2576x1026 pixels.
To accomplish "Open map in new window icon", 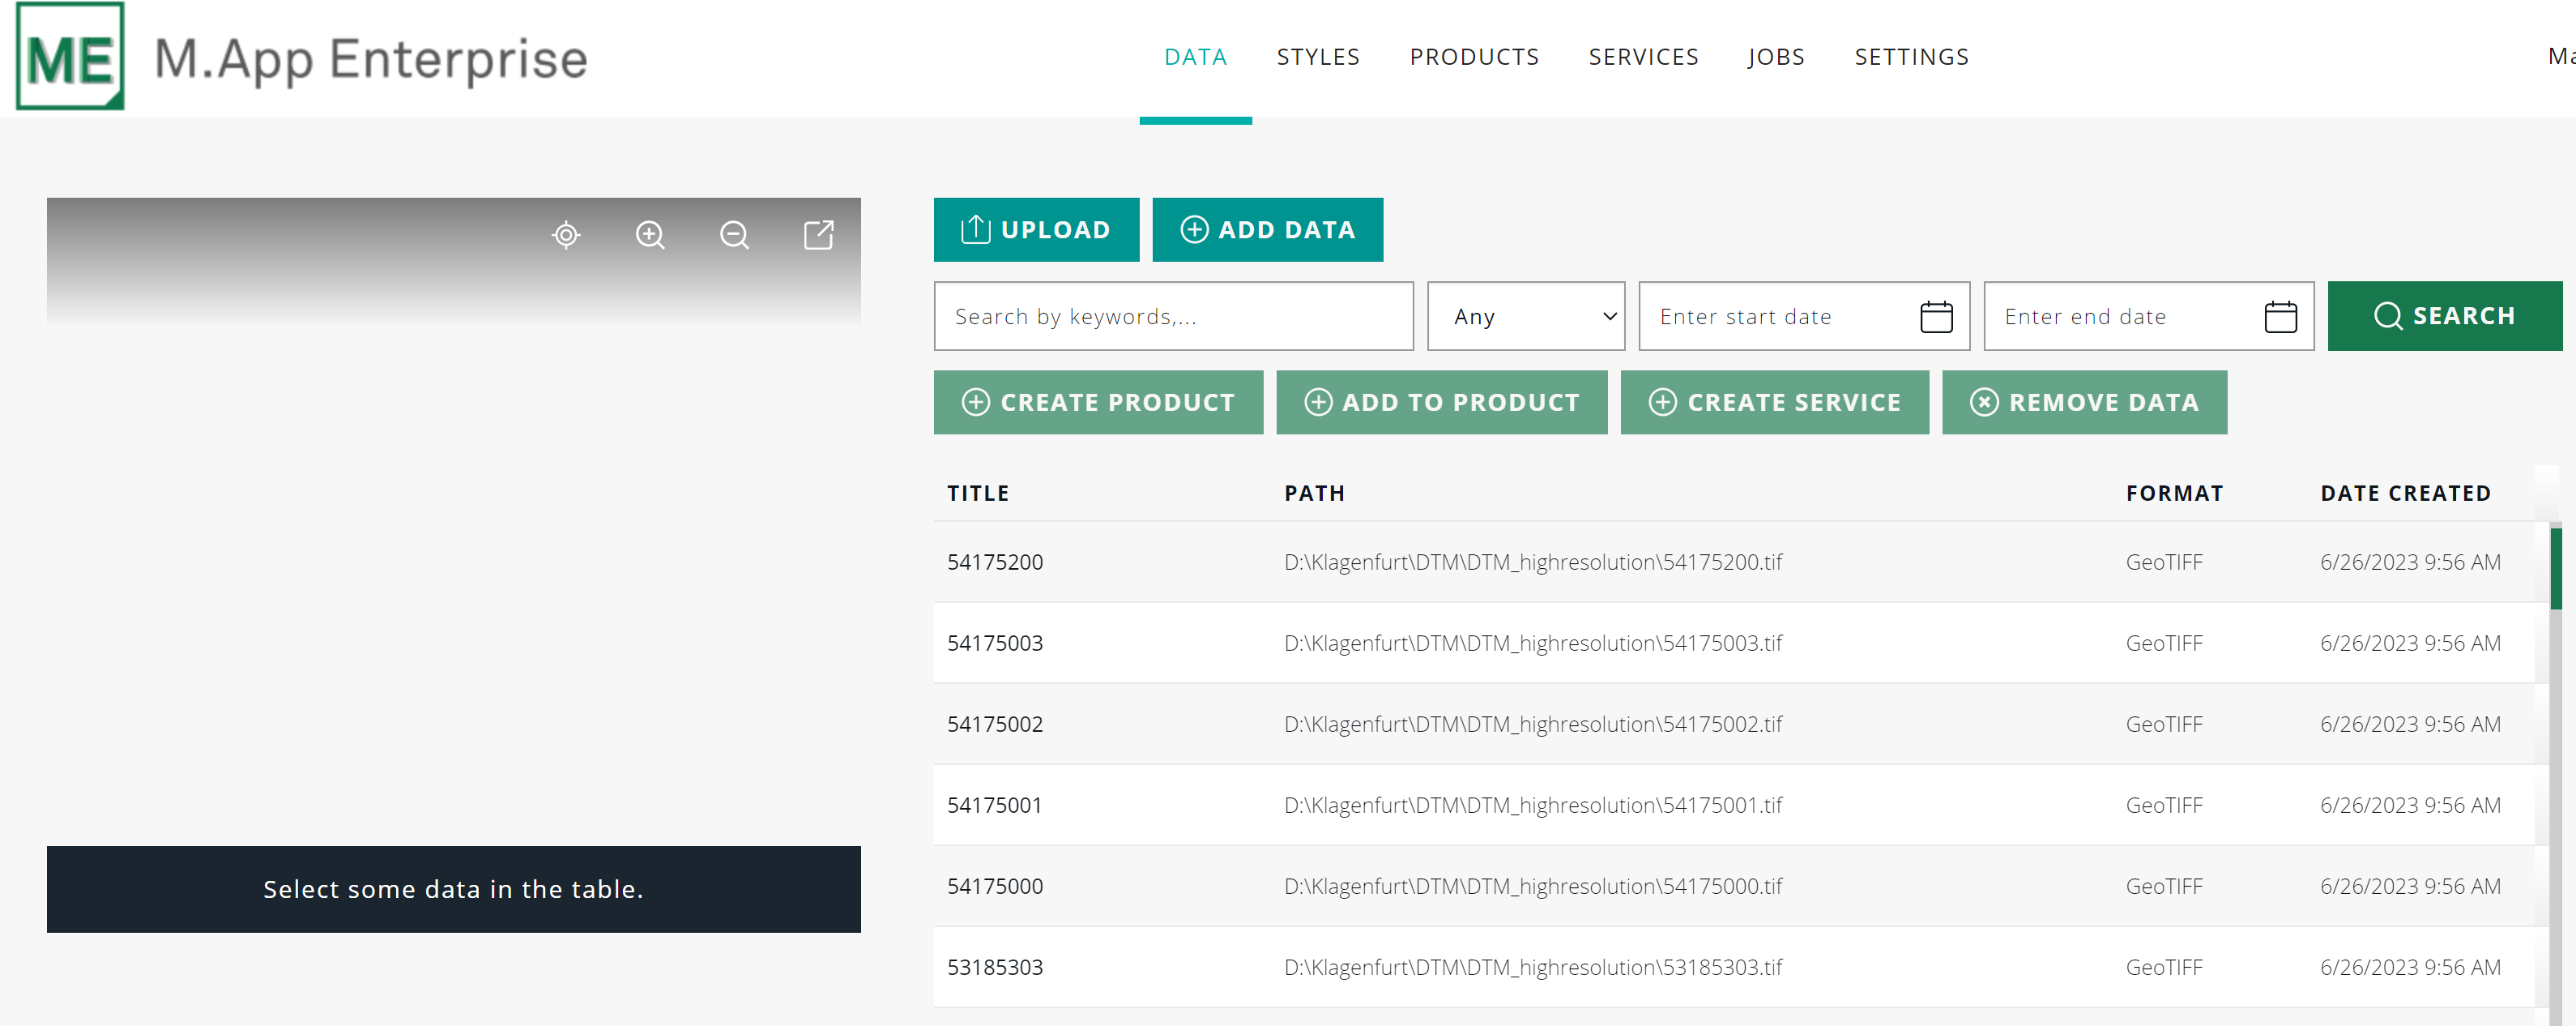I will tap(818, 235).
